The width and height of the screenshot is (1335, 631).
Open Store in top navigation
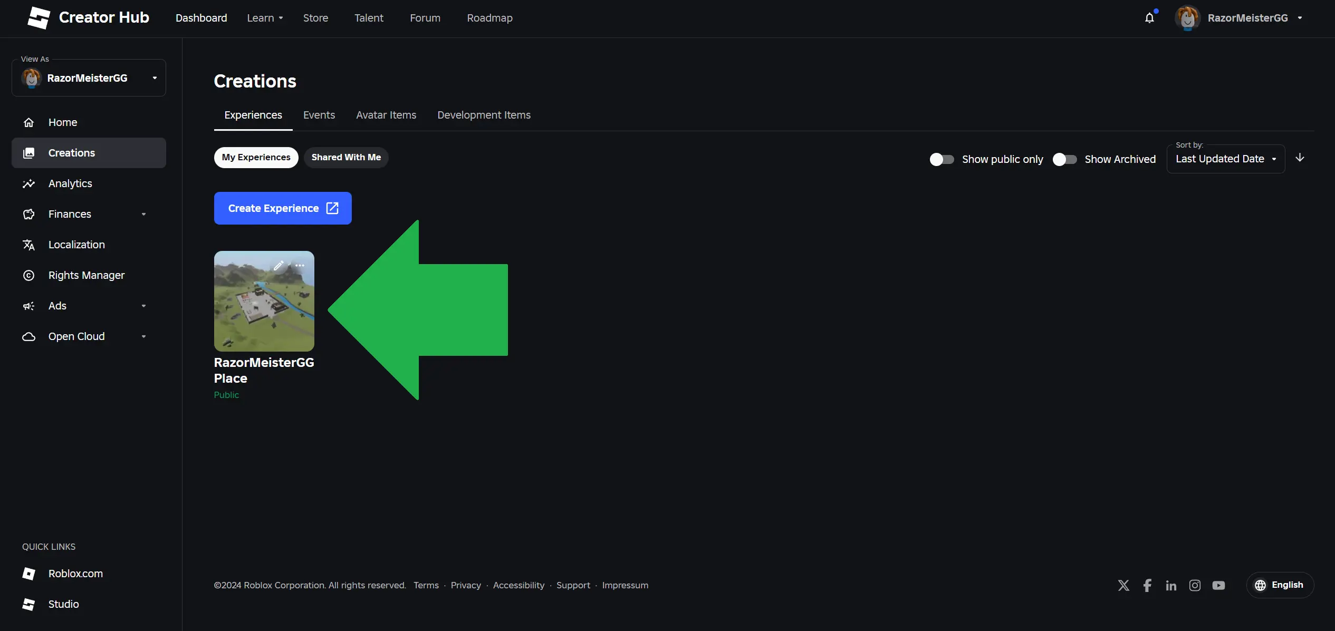pyautogui.click(x=315, y=18)
